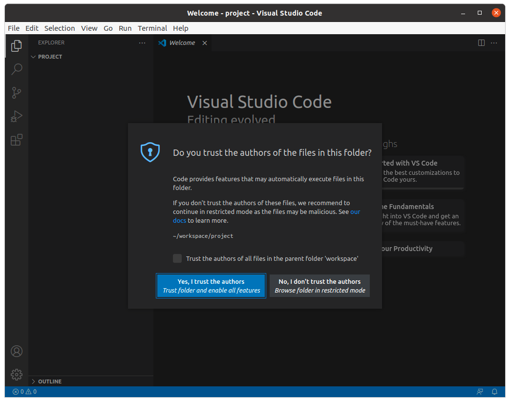The height and width of the screenshot is (402, 510).
Task: Click the ~/workspace/project path text
Action: tap(203, 236)
